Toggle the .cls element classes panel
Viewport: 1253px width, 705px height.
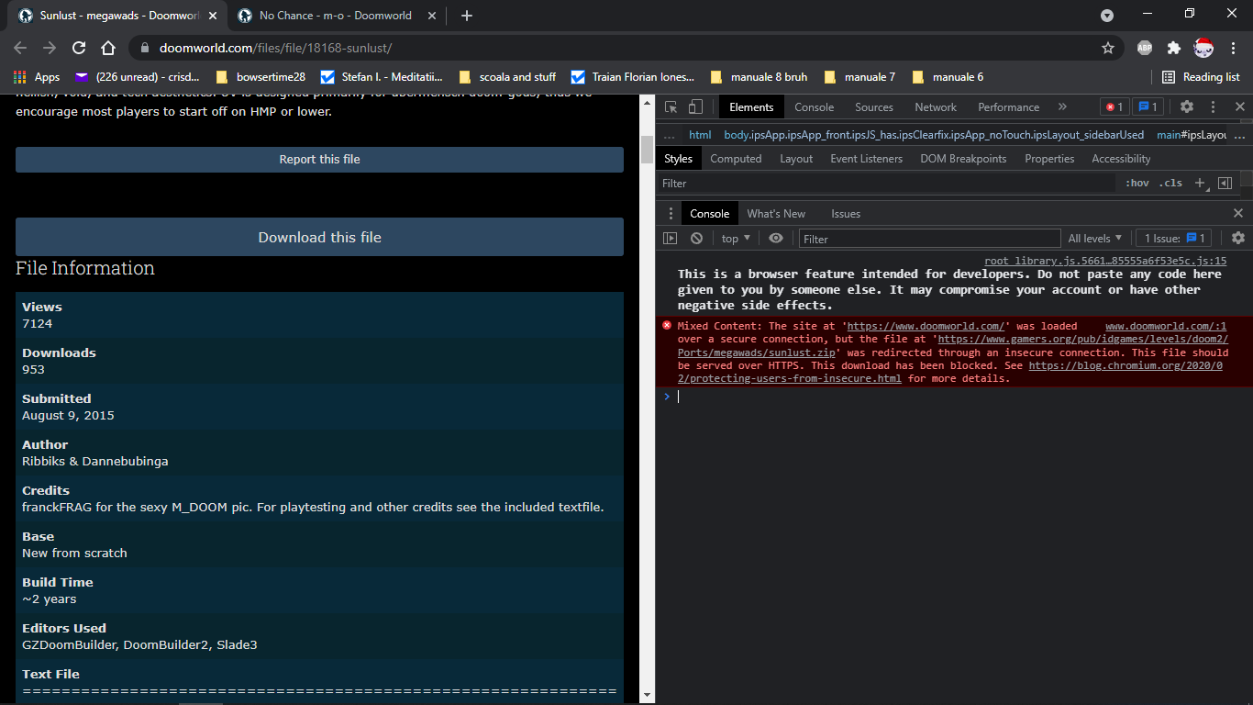click(x=1170, y=183)
